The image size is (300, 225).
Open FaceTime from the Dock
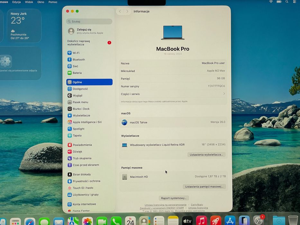102,221
